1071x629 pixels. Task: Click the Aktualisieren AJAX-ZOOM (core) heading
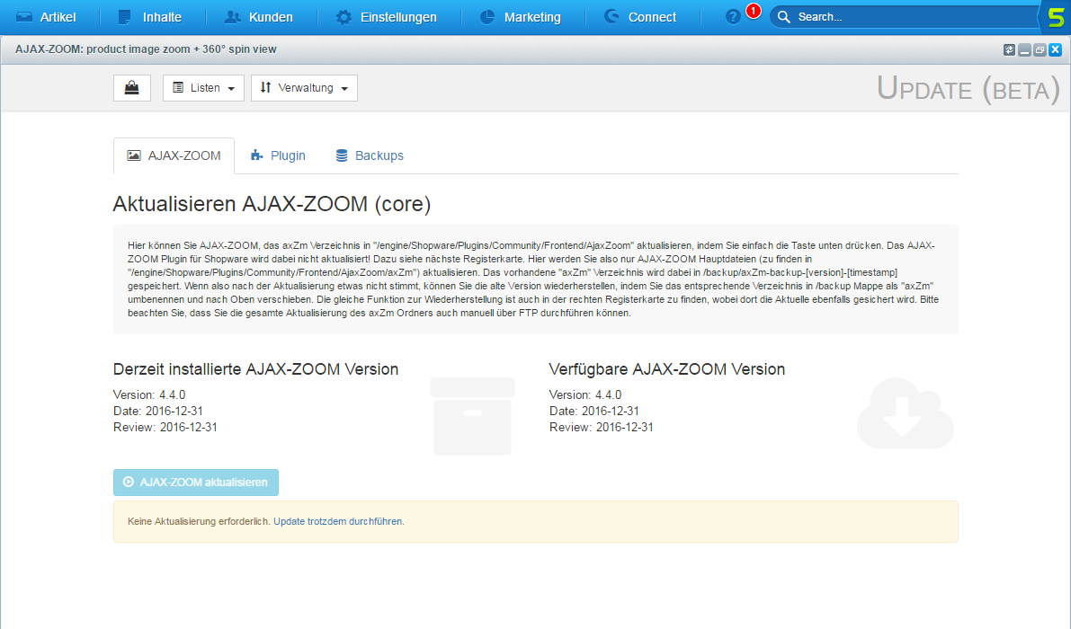point(272,204)
